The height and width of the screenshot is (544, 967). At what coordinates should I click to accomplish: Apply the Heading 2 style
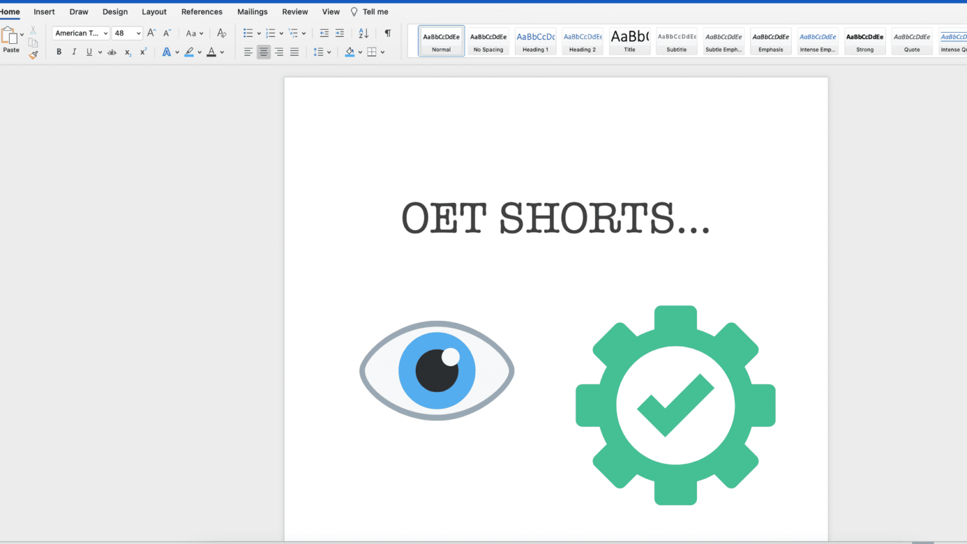coord(583,41)
